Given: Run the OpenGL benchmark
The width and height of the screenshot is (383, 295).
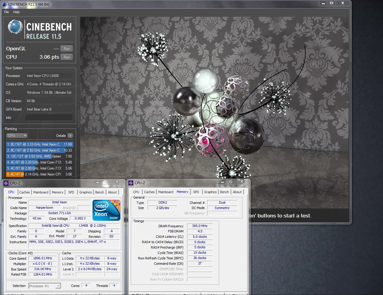Looking at the screenshot, I should (67, 49).
